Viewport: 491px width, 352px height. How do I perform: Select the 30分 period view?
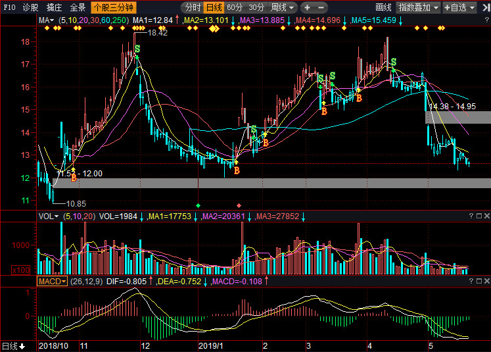pos(256,7)
